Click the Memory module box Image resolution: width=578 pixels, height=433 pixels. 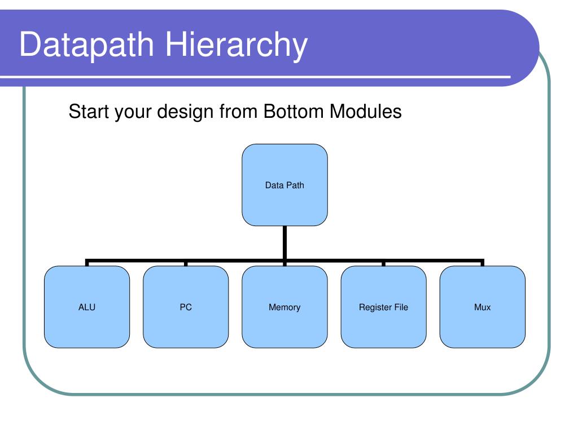284,307
